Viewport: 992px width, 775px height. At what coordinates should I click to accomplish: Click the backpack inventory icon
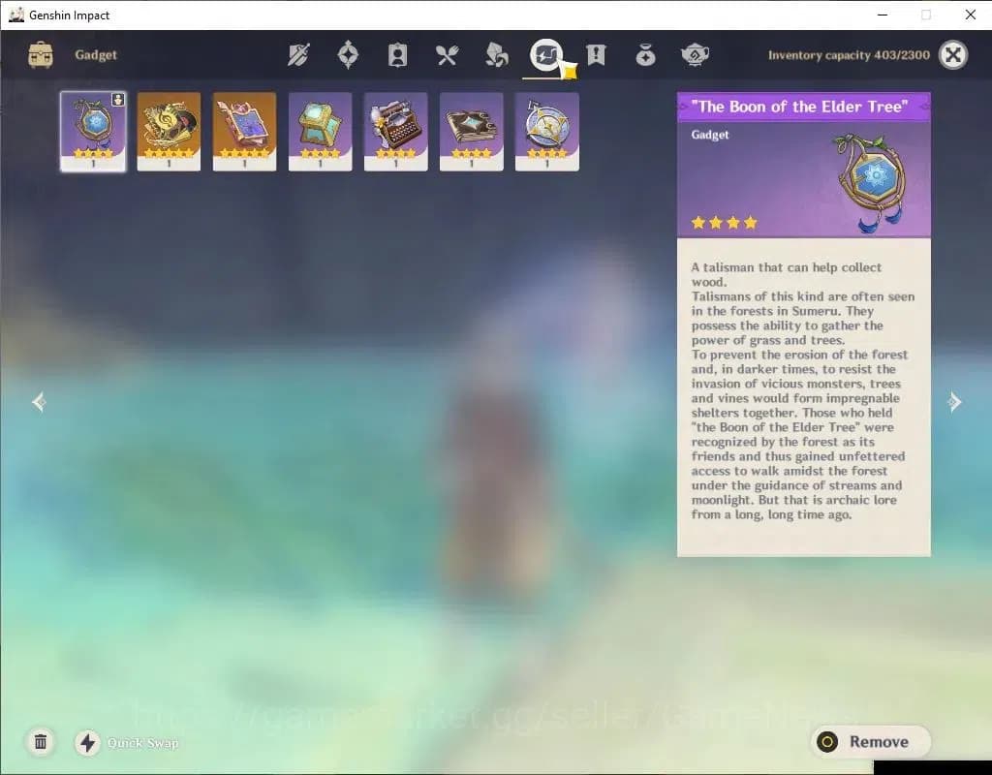[41, 55]
